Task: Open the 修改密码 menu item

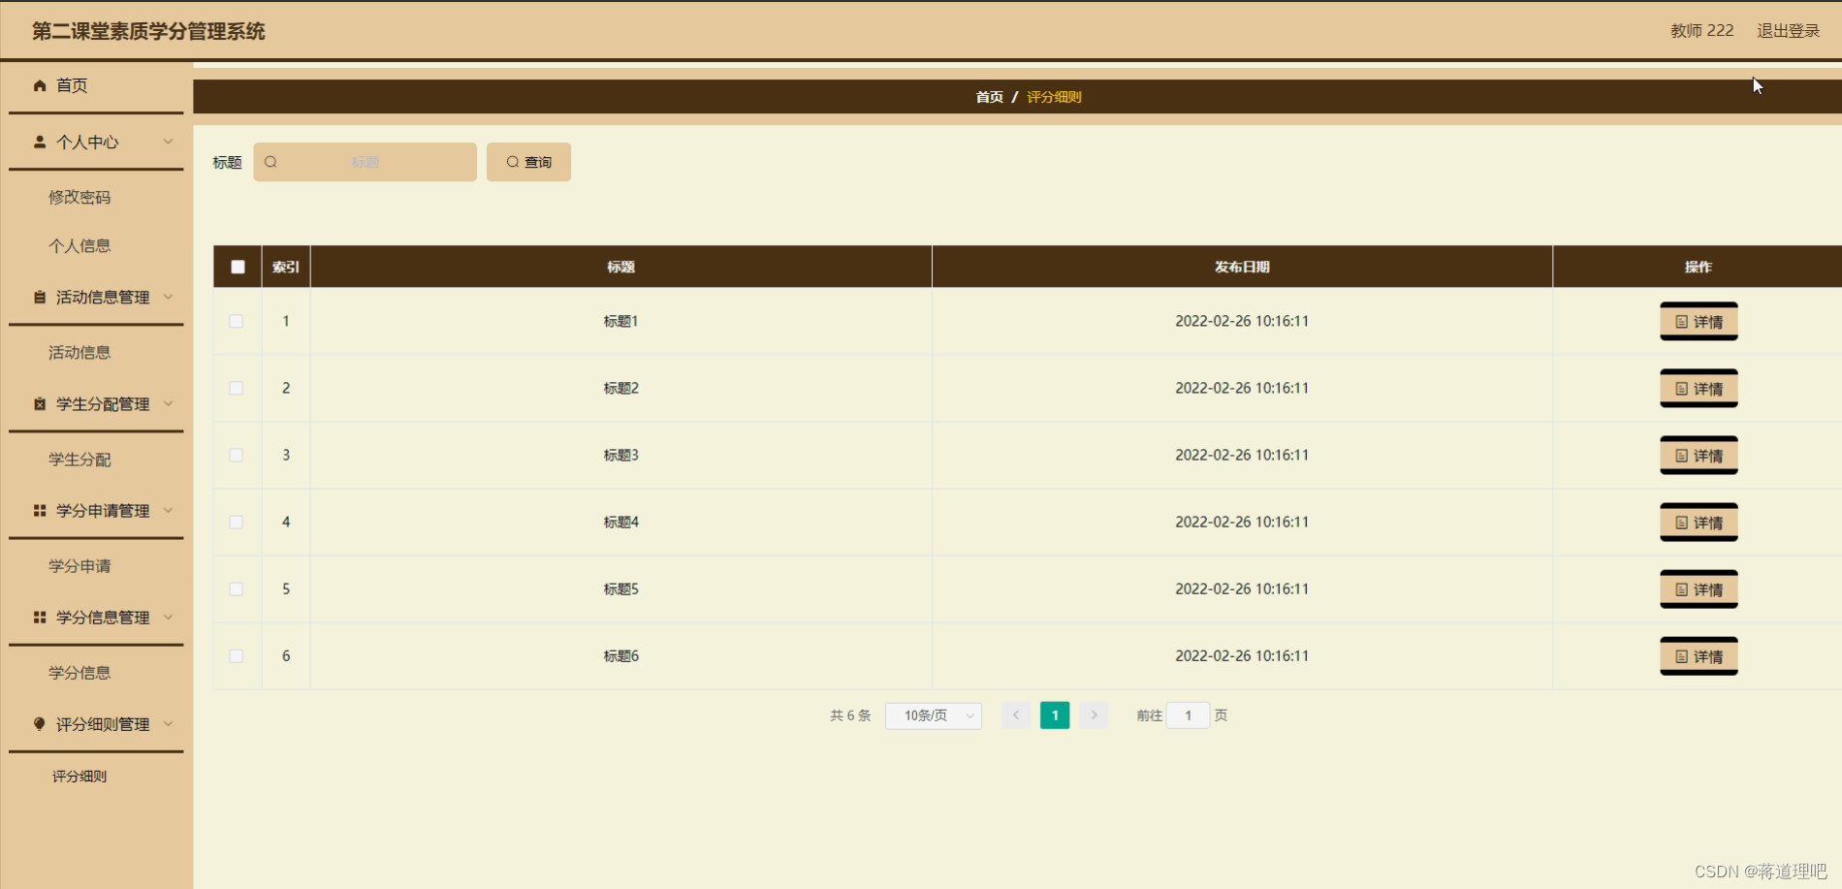Action: [79, 197]
